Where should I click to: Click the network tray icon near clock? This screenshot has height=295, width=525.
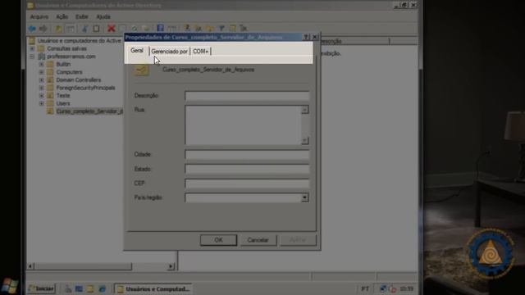(x=383, y=288)
